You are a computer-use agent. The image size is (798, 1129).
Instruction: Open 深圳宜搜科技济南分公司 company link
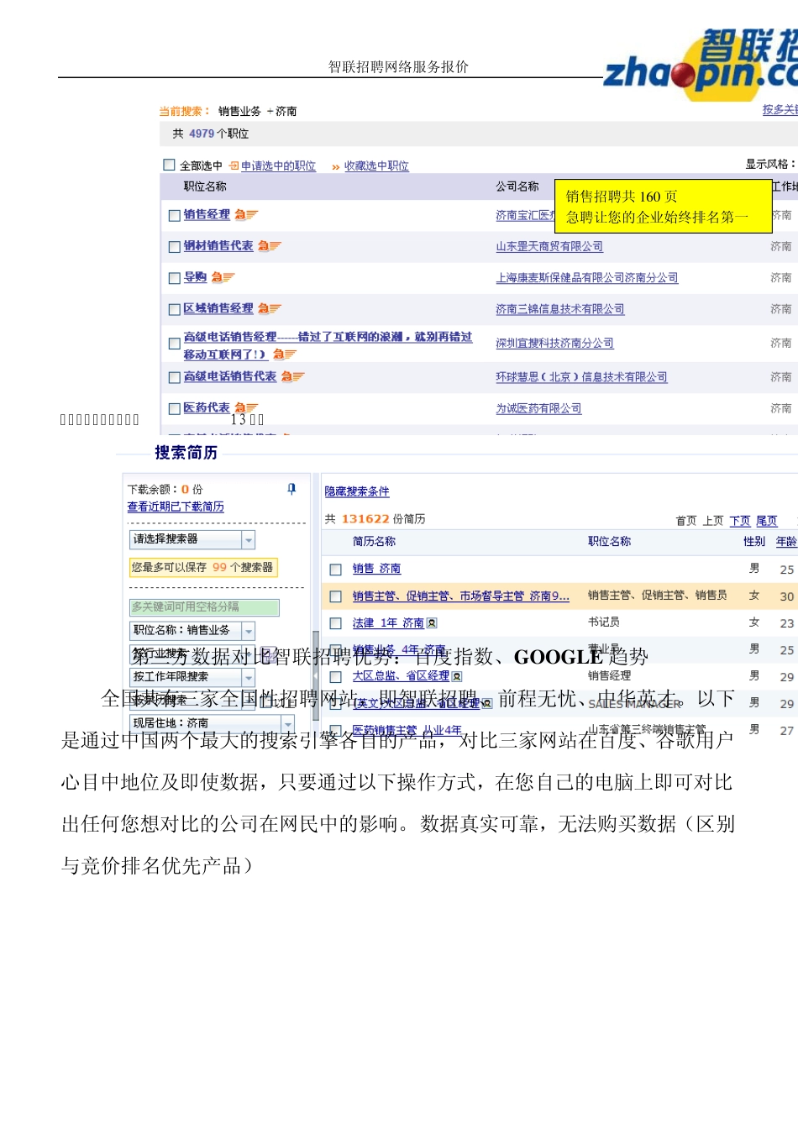tap(554, 344)
